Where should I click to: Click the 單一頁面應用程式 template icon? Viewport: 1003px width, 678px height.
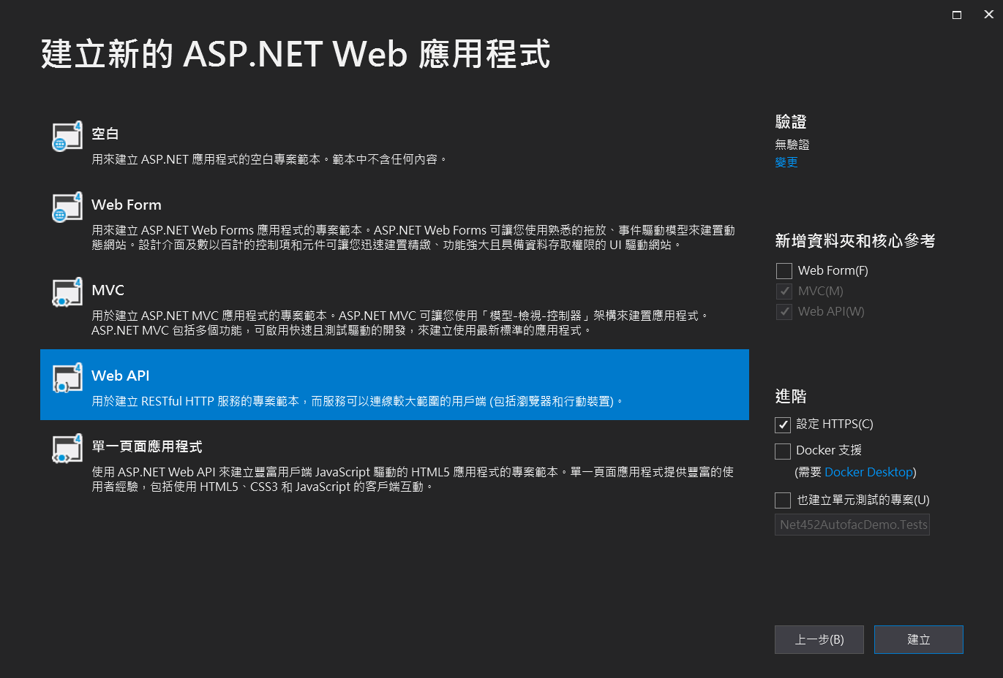(x=67, y=449)
